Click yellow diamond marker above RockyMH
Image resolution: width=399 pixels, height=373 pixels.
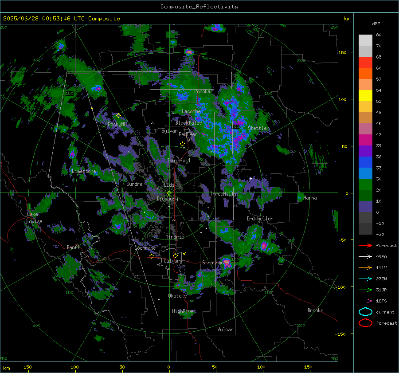[x=118, y=116]
